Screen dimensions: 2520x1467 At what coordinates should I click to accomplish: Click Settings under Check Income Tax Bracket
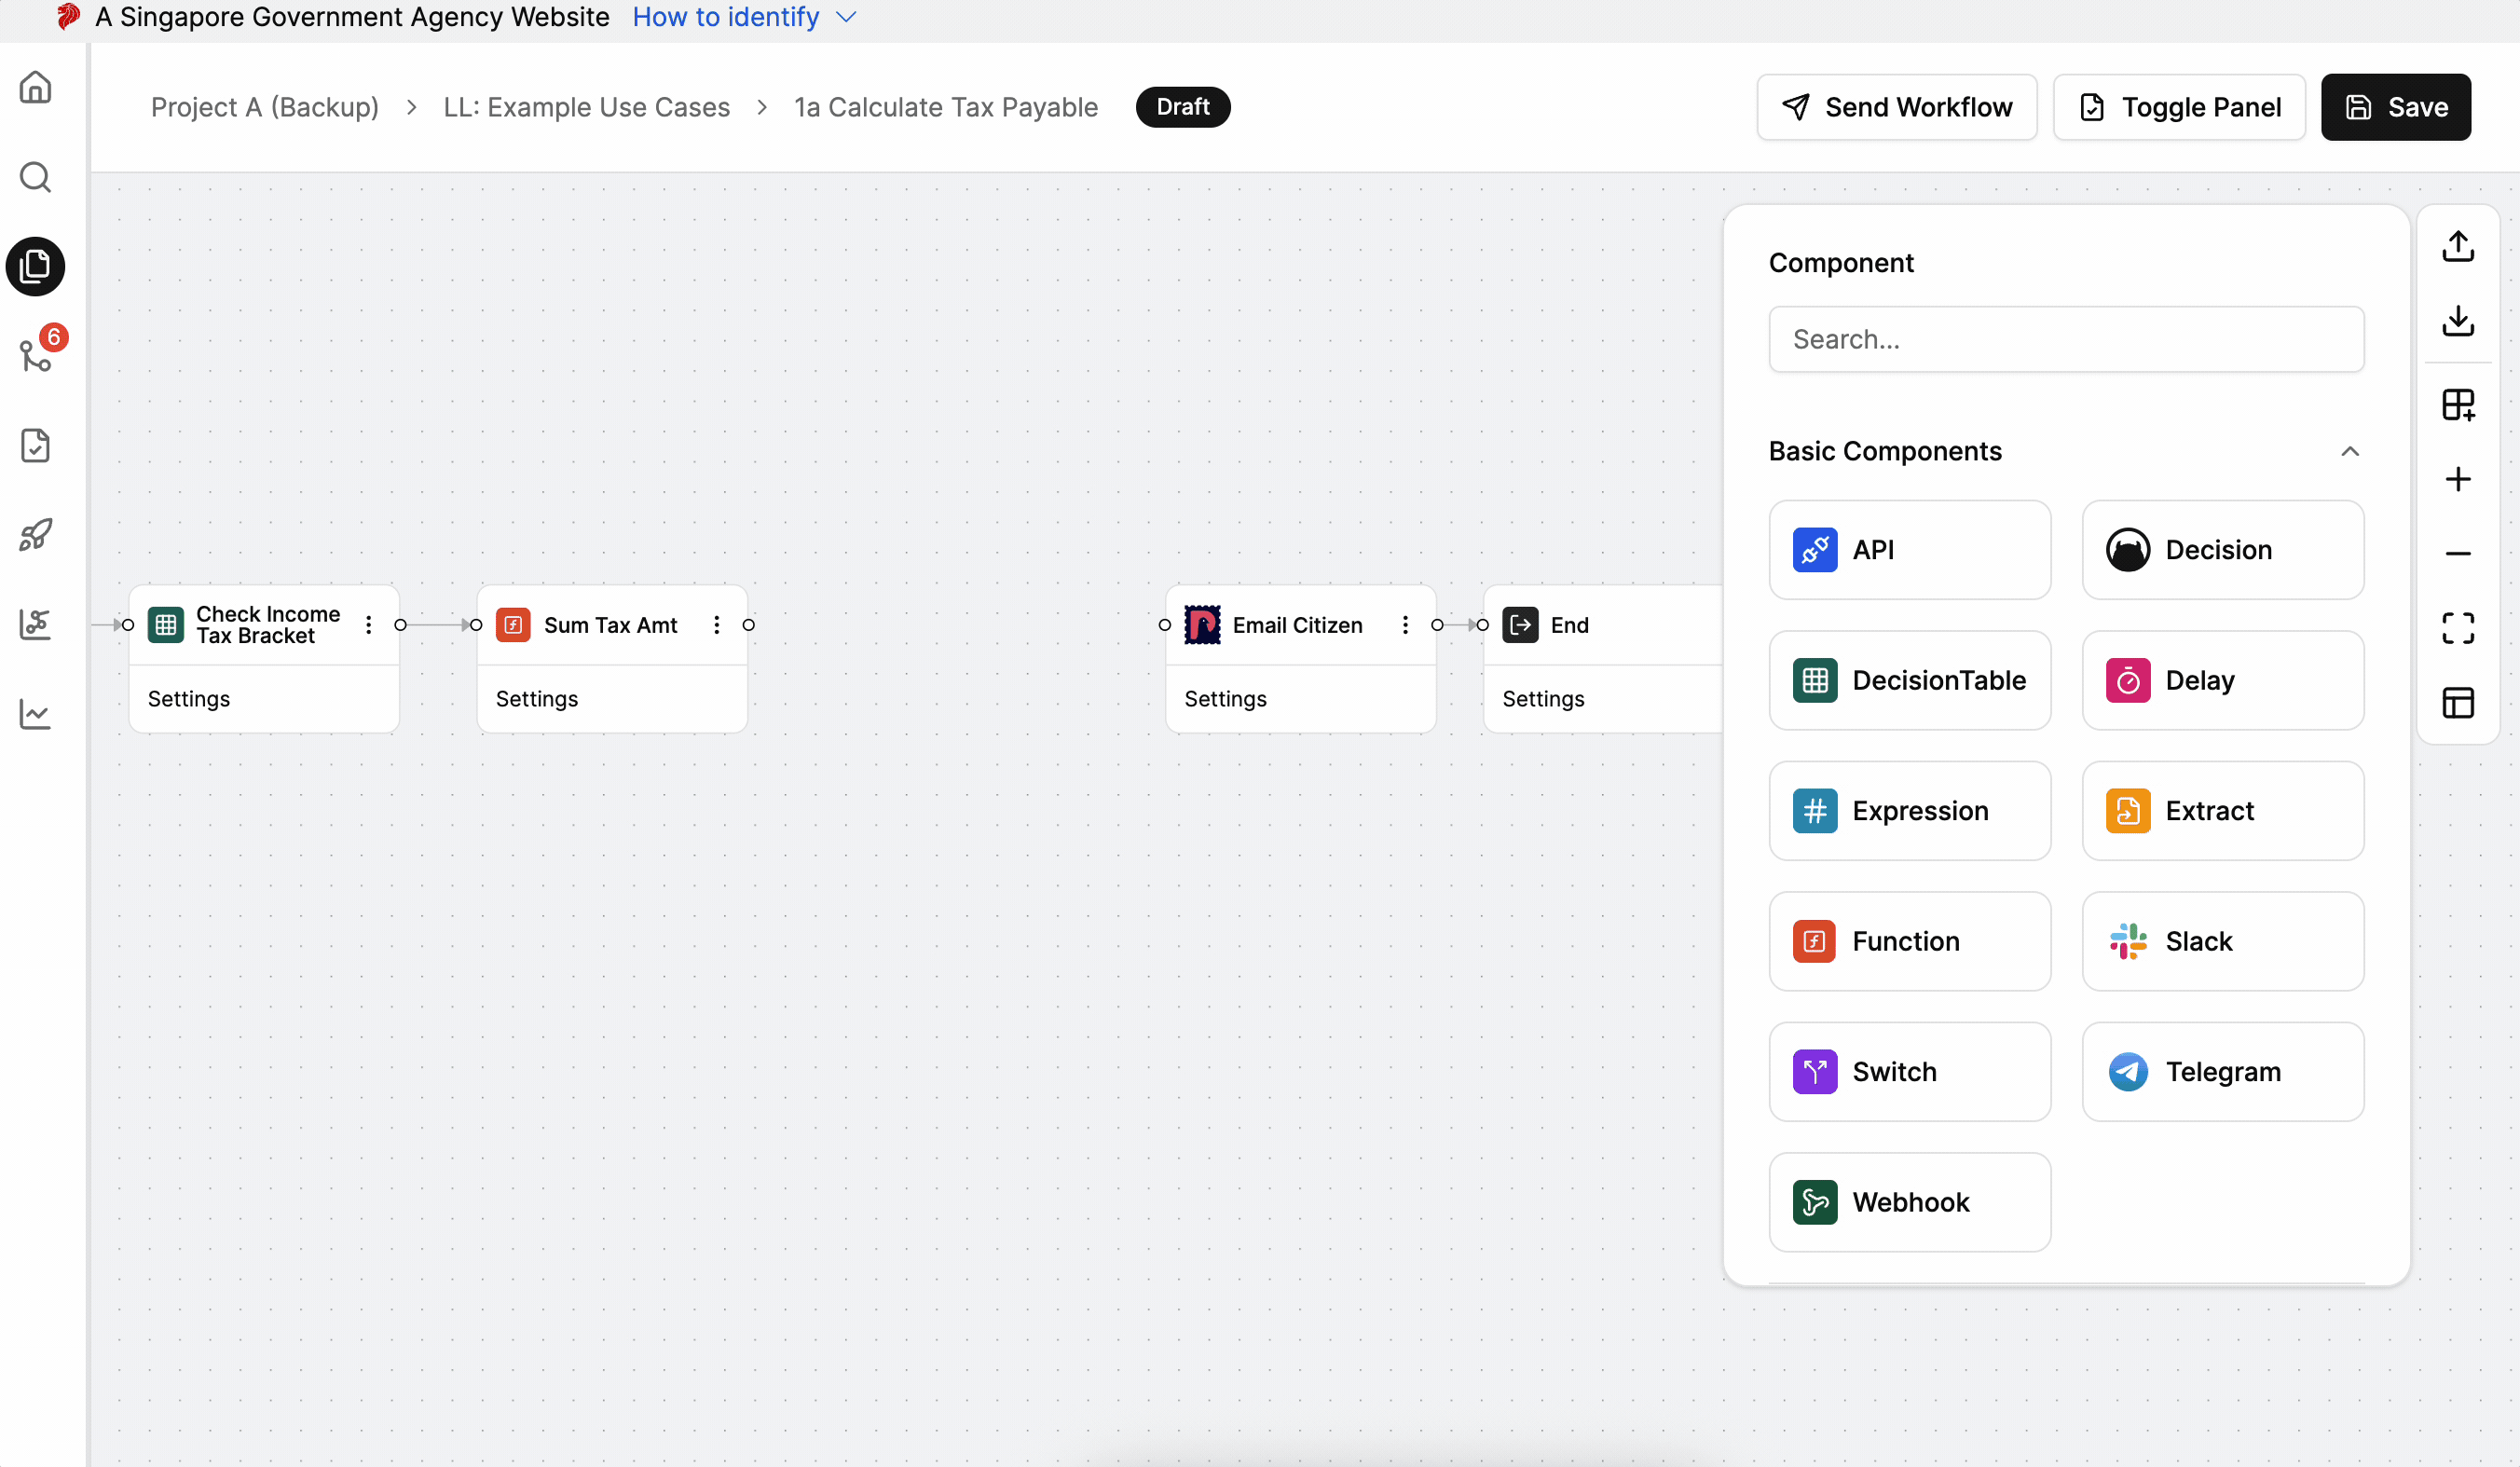(189, 699)
